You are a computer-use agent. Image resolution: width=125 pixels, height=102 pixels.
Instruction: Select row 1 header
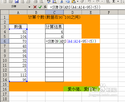click(5, 17)
